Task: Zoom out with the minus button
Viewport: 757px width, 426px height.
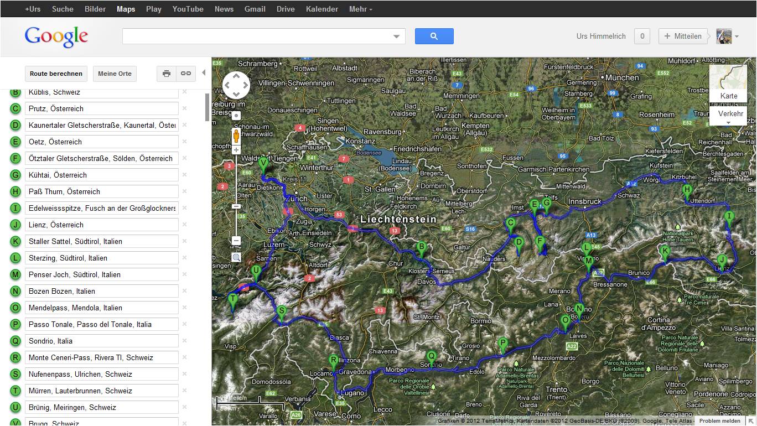Action: pyautogui.click(x=236, y=241)
